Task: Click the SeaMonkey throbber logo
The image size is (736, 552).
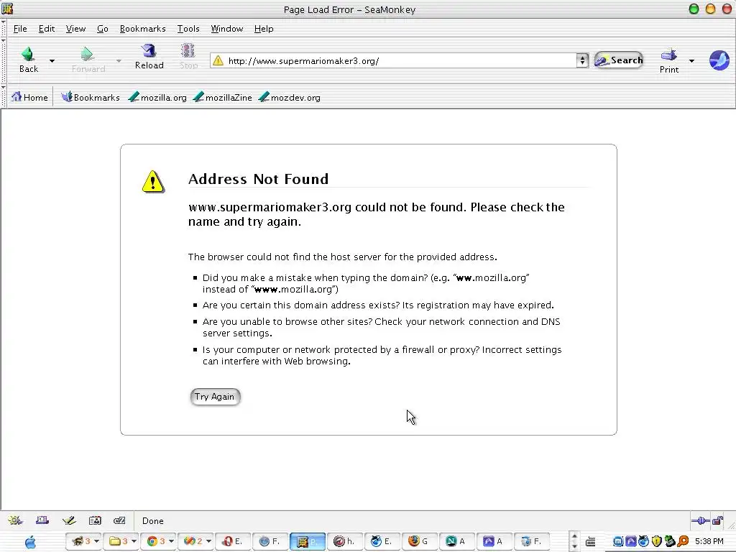Action: 719,60
